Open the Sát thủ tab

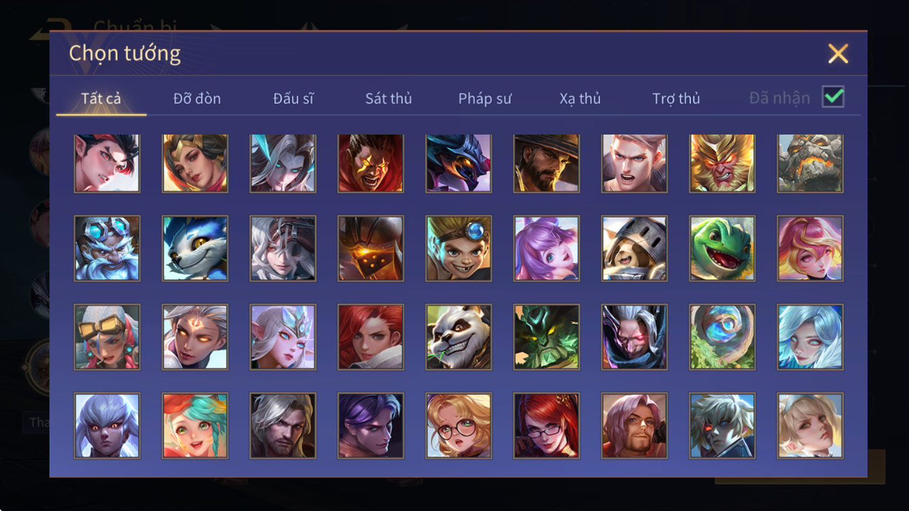click(389, 99)
